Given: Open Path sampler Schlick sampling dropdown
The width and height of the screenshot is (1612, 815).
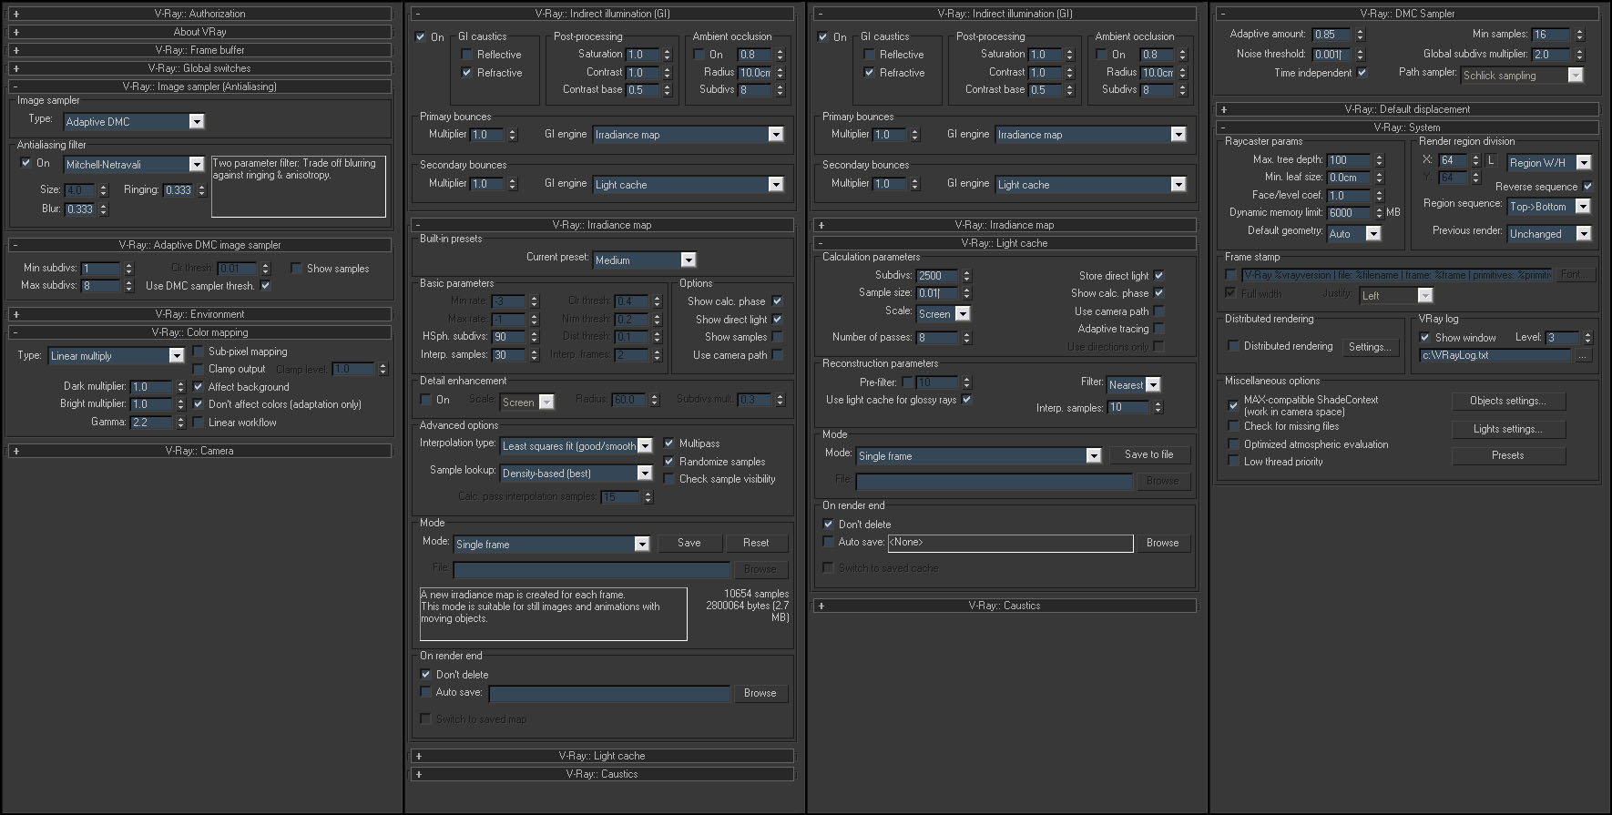Looking at the screenshot, I should click(1522, 76).
